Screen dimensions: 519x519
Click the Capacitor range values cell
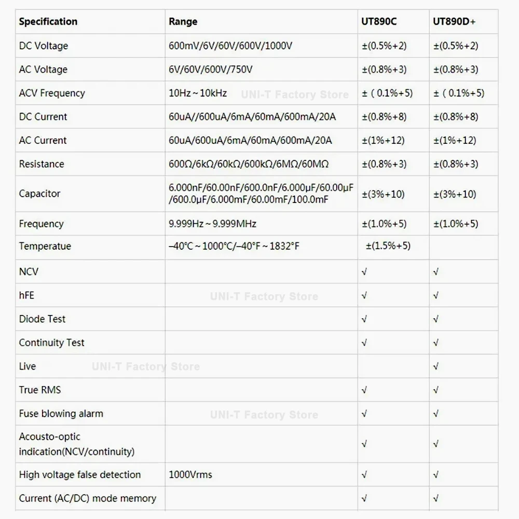click(261, 194)
